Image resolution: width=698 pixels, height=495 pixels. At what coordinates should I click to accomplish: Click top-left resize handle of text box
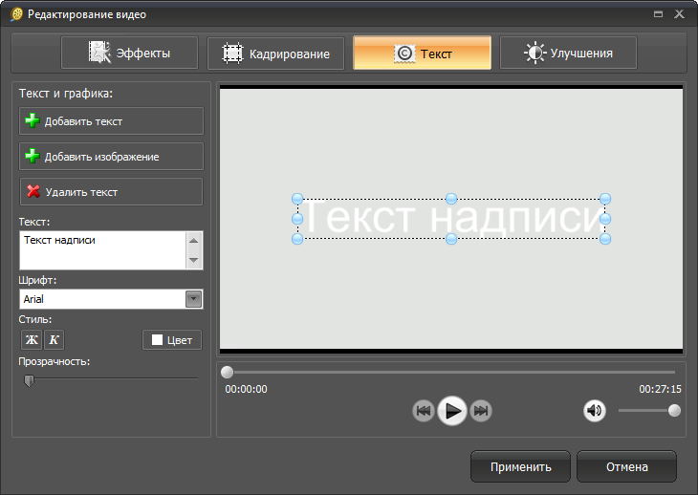[297, 199]
